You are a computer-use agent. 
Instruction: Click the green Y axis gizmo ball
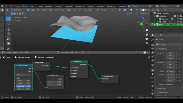pos(142,24)
